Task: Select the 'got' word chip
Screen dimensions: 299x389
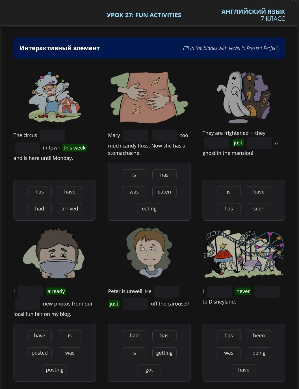Action: [149, 370]
